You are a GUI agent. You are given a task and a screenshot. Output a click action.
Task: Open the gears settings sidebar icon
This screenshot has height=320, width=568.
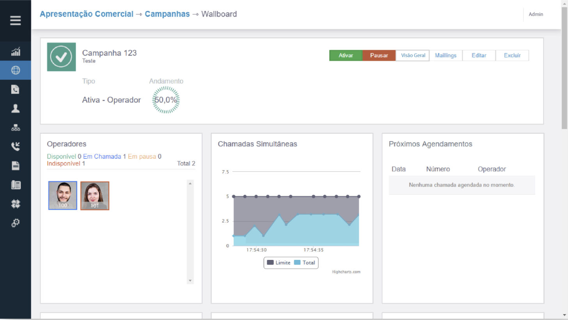click(x=16, y=223)
